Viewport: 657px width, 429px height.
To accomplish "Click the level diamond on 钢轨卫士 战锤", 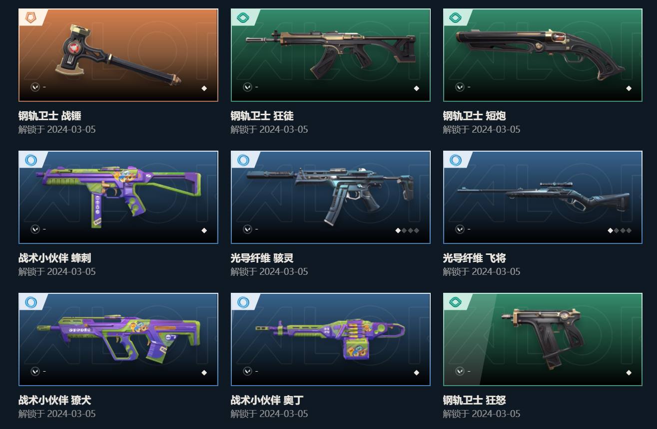I will point(204,88).
